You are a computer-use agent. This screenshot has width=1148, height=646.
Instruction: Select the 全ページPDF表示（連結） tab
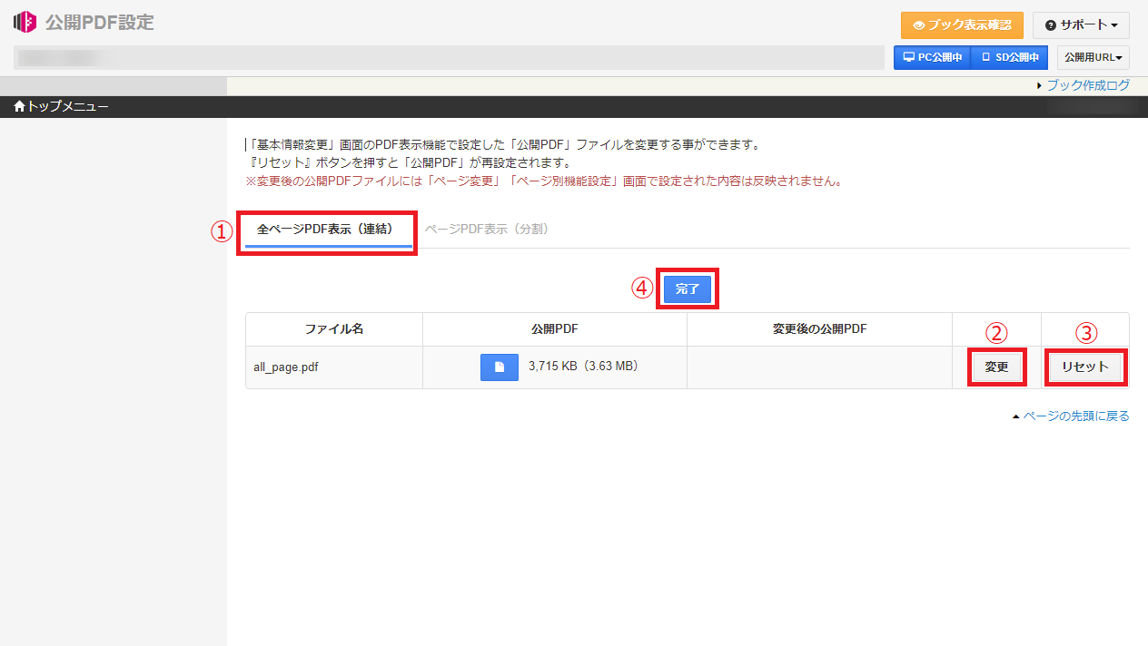tap(325, 230)
